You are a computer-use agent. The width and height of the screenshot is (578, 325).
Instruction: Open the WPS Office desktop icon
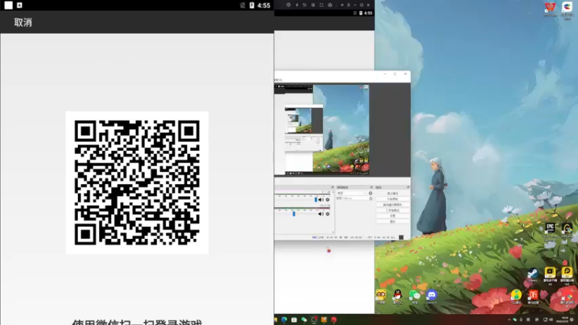coord(550,9)
